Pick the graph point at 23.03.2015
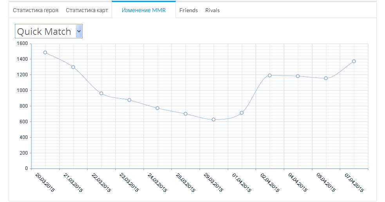This screenshot has width=385, height=202. 129,100
